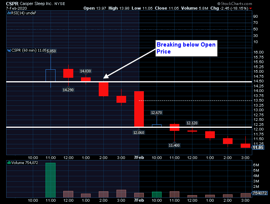
Task: Click the 12.670 price callout
Action: click(156, 112)
